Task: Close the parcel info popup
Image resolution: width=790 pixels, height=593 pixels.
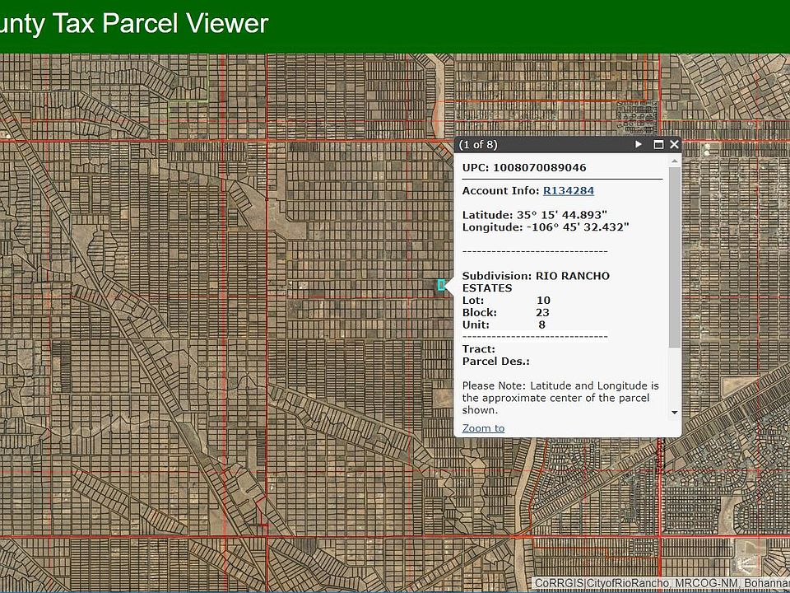Action: pyautogui.click(x=674, y=145)
